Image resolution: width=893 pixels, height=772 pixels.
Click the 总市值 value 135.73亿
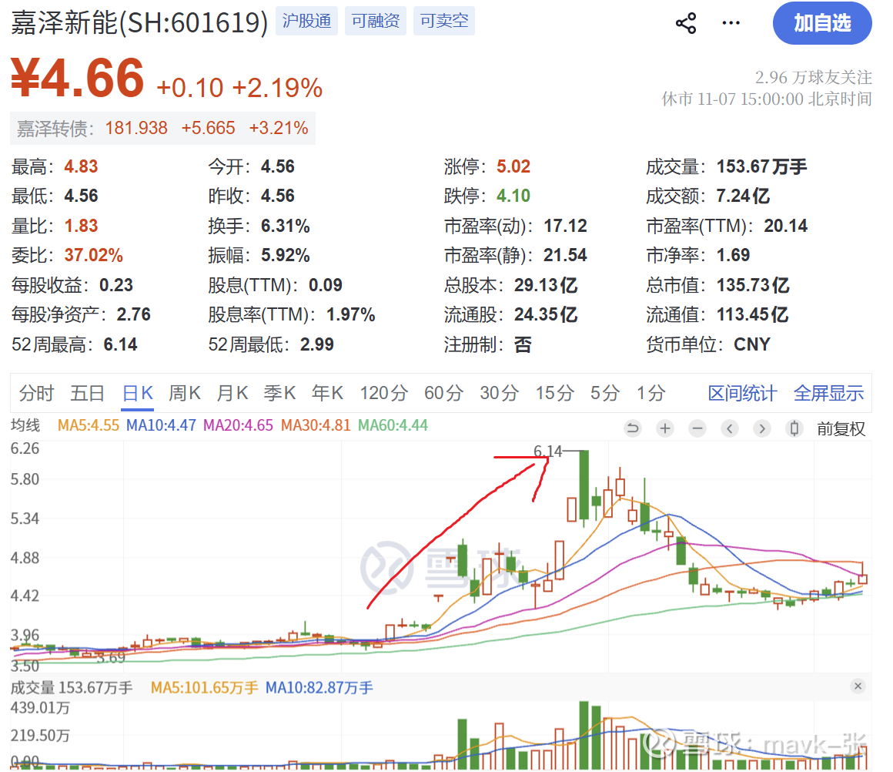pyautogui.click(x=752, y=285)
